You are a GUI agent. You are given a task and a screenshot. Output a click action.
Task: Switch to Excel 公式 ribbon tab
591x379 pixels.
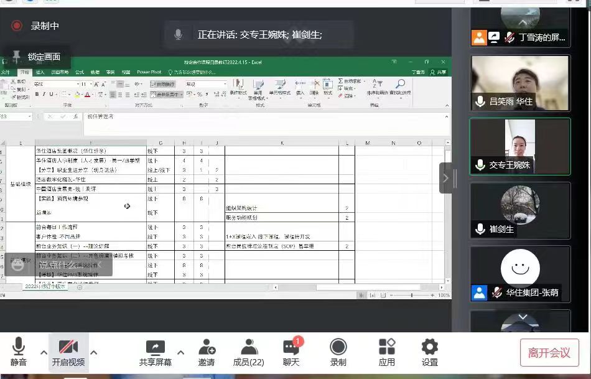80,72
